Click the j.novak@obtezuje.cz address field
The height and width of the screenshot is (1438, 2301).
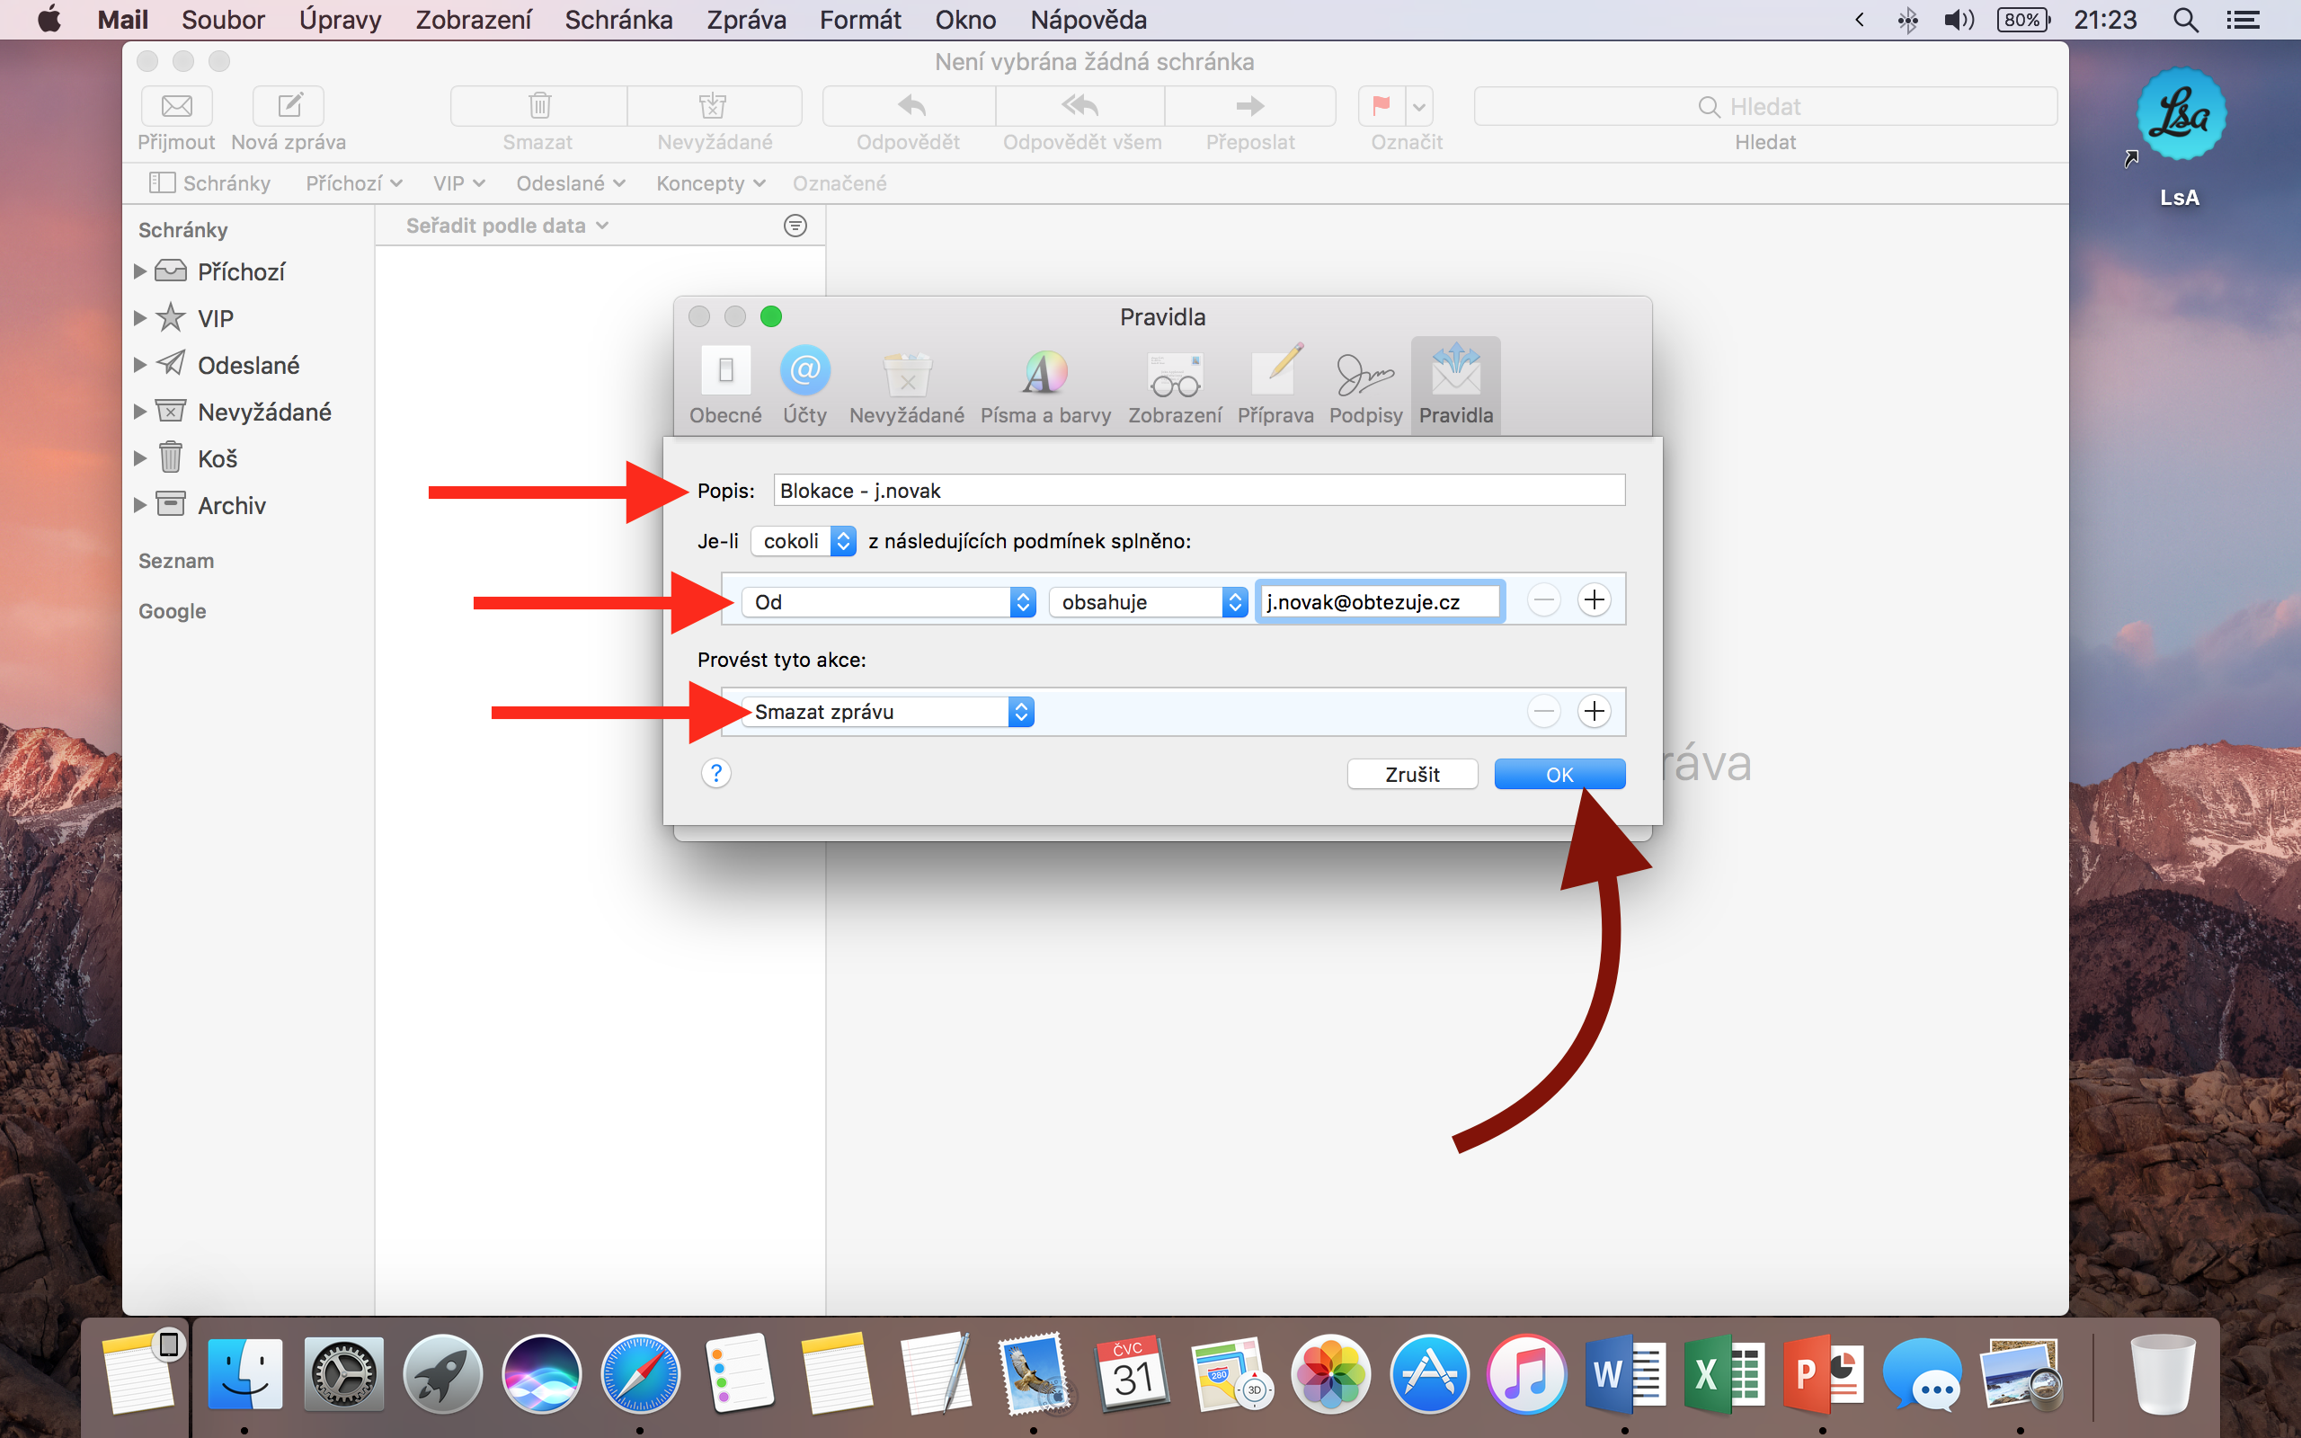pos(1381,602)
